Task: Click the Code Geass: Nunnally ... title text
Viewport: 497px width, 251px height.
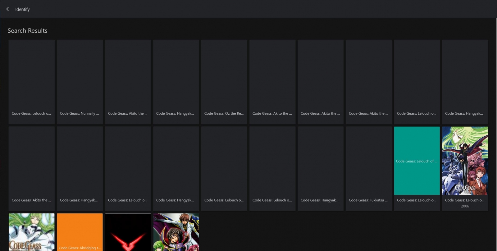Action: point(79,113)
